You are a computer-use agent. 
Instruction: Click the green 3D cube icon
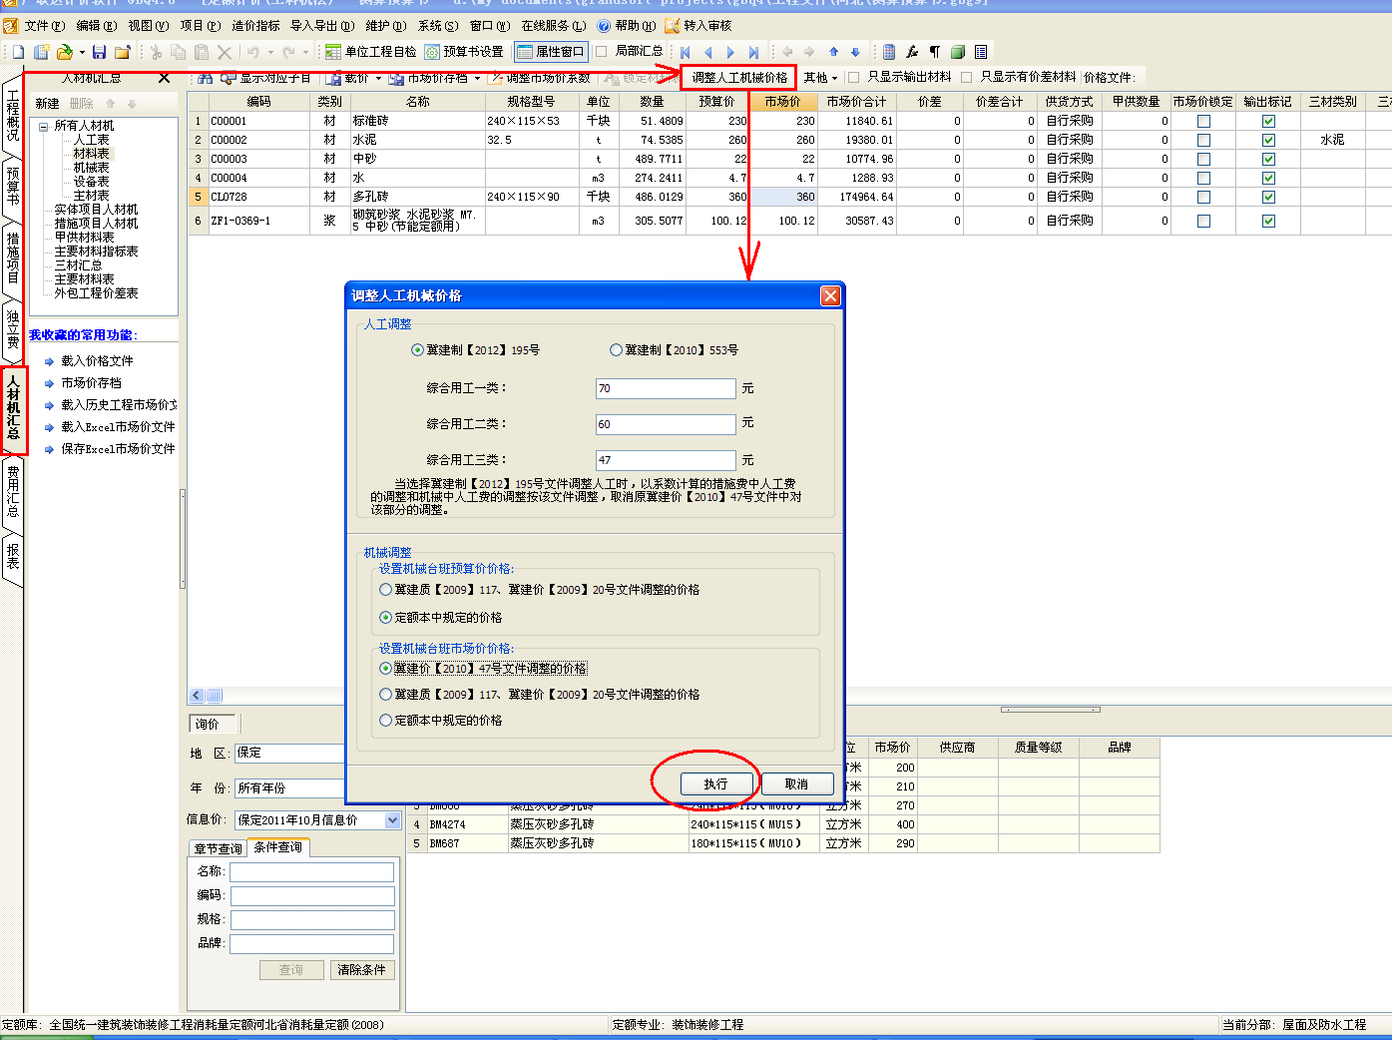pyautogui.click(x=958, y=52)
